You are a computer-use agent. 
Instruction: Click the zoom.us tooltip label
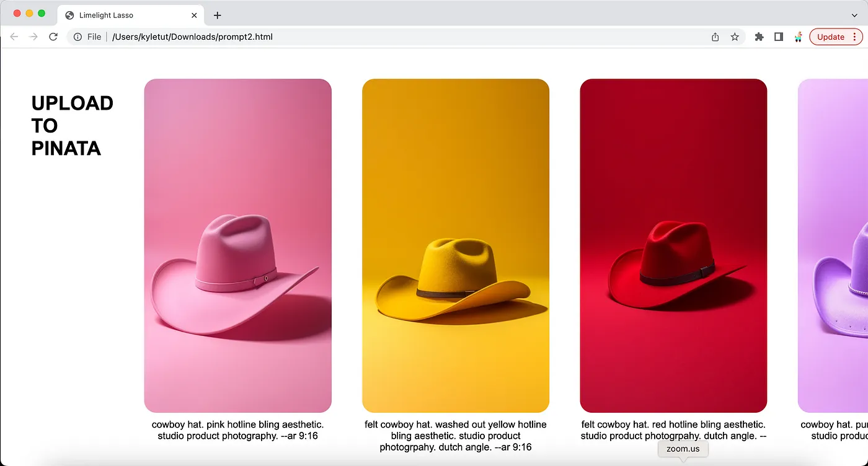pyautogui.click(x=683, y=449)
